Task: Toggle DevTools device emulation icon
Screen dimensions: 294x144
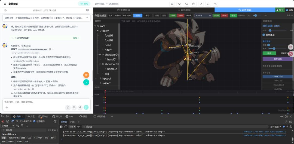Action: point(8,117)
